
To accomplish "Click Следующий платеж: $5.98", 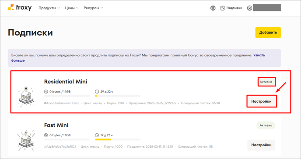I will 200,103.
